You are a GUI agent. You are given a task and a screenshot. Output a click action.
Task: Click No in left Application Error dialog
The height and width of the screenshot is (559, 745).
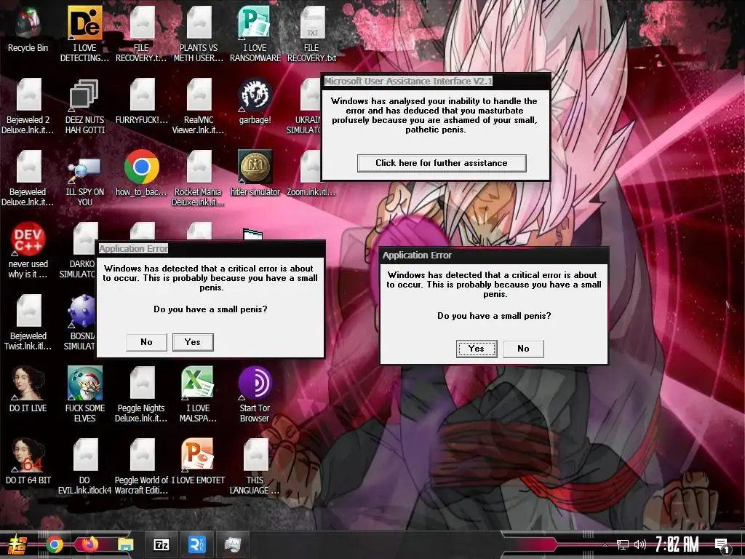click(x=146, y=342)
